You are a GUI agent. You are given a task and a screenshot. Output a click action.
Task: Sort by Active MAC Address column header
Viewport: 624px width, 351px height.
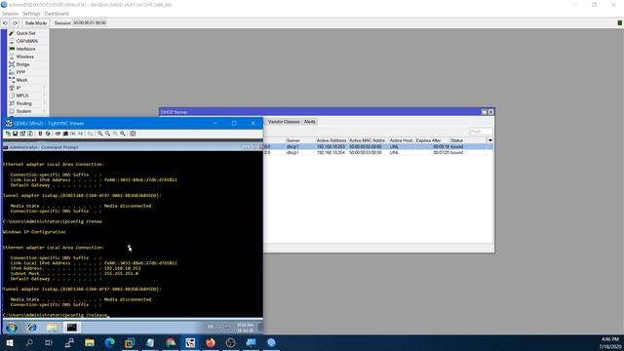[368, 140]
